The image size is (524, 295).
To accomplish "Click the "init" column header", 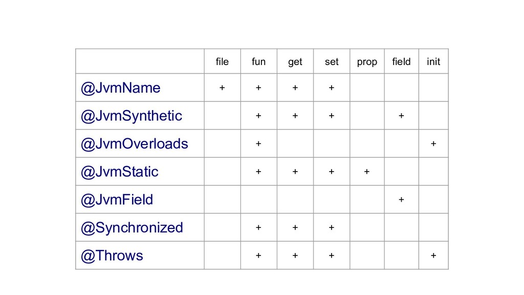I will [x=433, y=62].
